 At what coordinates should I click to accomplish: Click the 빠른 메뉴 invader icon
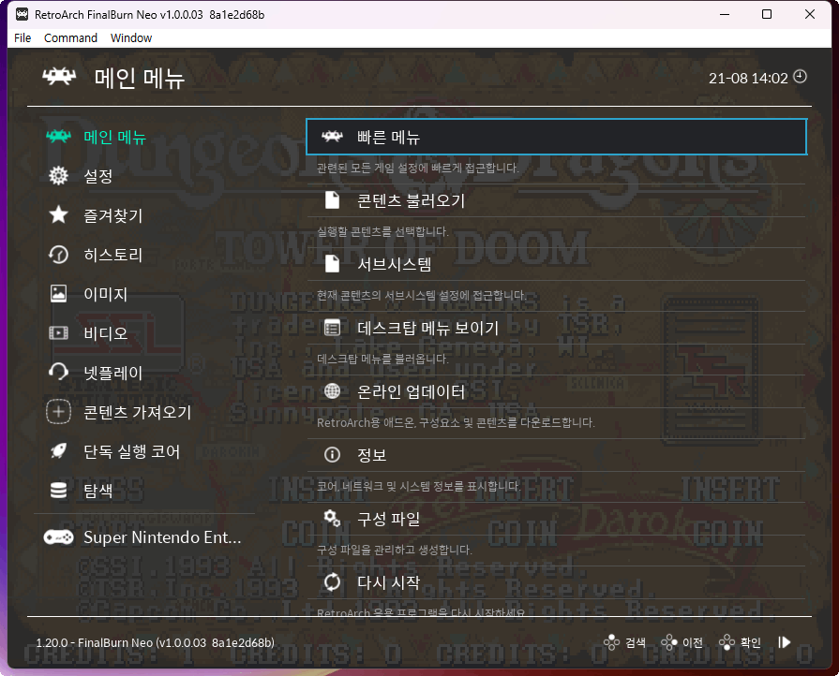[332, 137]
